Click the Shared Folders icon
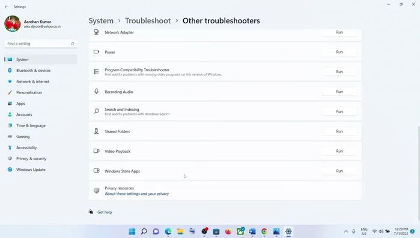 click(x=96, y=131)
